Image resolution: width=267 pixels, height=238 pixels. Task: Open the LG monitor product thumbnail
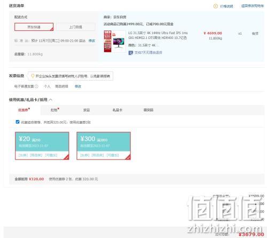tap(115, 41)
